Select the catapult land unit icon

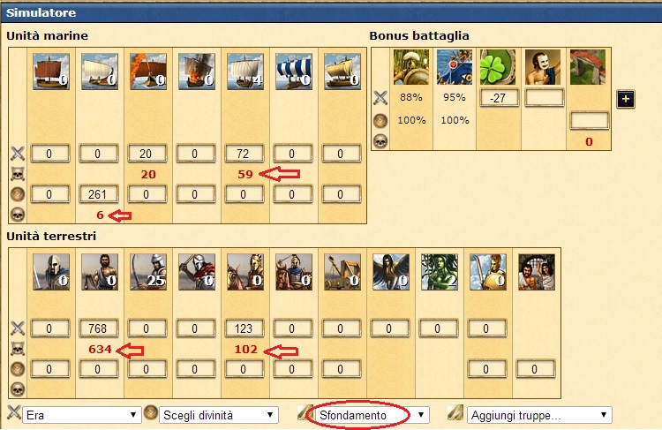pyautogui.click(x=342, y=272)
